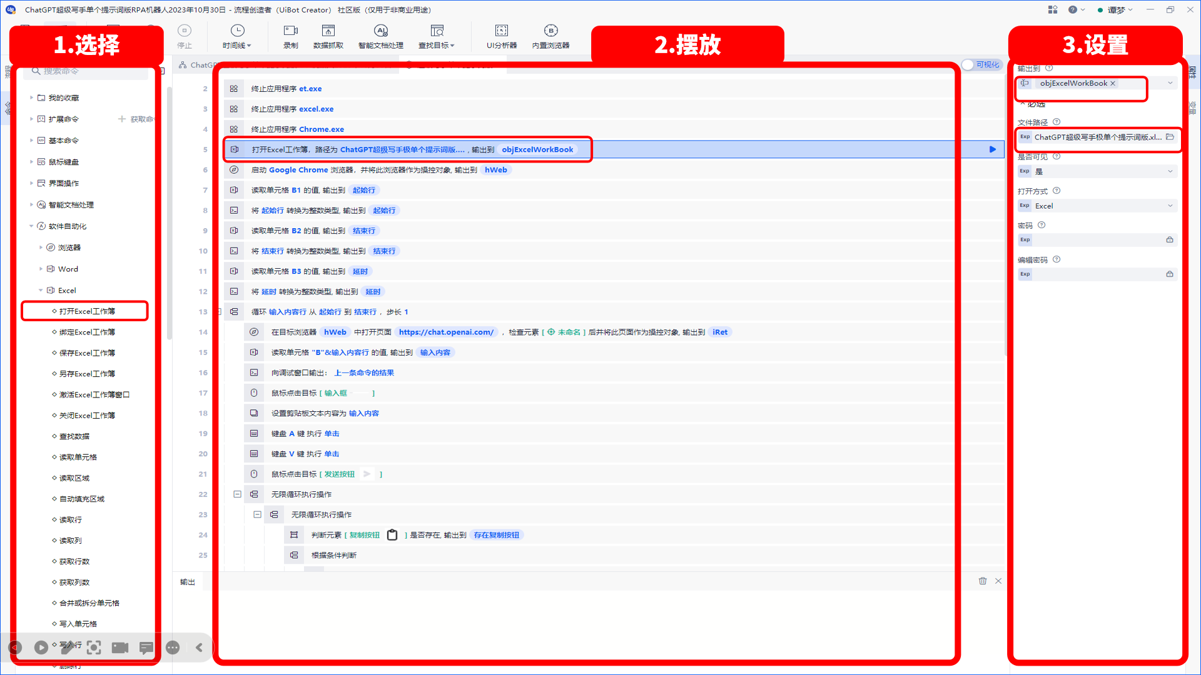
Task: Open the 查找目标 (find target) dropdown
Action: 436,36
